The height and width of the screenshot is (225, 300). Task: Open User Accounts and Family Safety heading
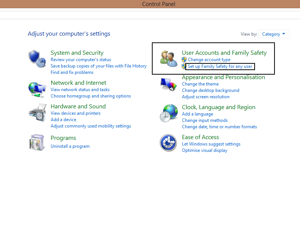pos(224,52)
